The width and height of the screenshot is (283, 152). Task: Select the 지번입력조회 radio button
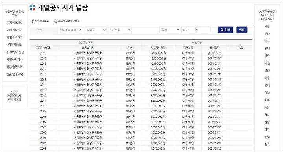(x=33, y=21)
